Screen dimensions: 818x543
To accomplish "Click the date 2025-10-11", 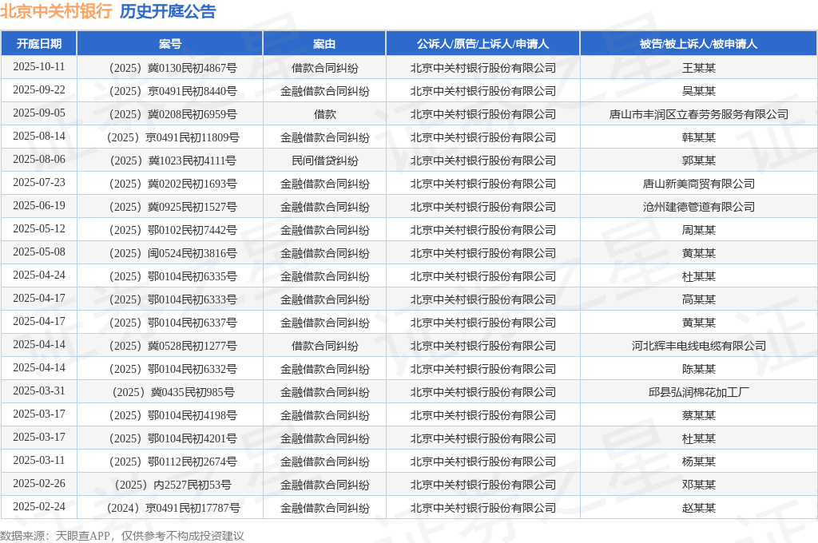I will [39, 67].
